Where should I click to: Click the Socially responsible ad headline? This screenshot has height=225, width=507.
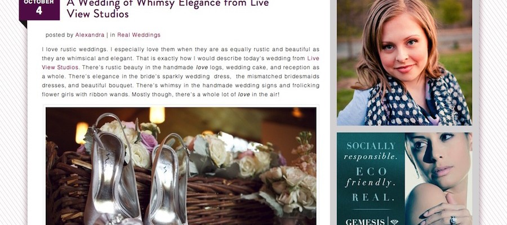371,151
